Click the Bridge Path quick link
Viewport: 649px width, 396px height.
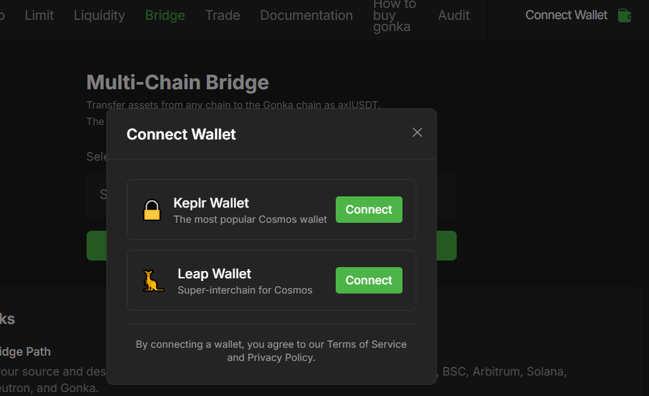pos(26,351)
